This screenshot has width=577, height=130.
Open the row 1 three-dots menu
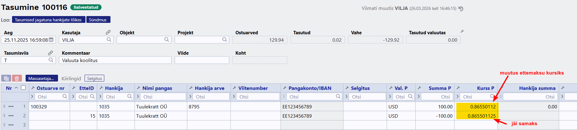pyautogui.click(x=11, y=107)
